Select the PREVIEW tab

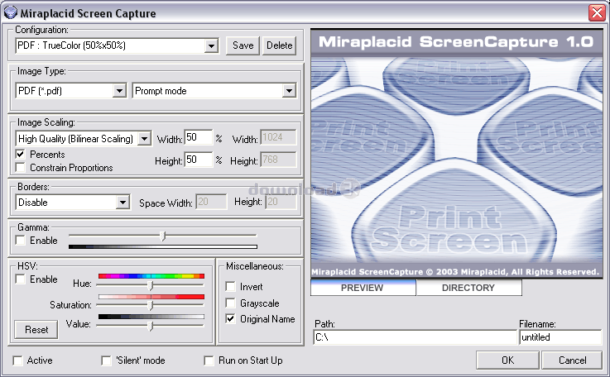363,288
